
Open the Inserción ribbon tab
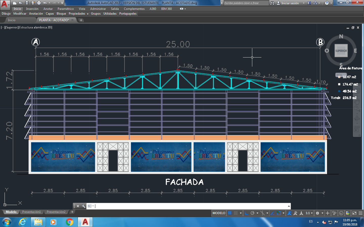(x=32, y=9)
